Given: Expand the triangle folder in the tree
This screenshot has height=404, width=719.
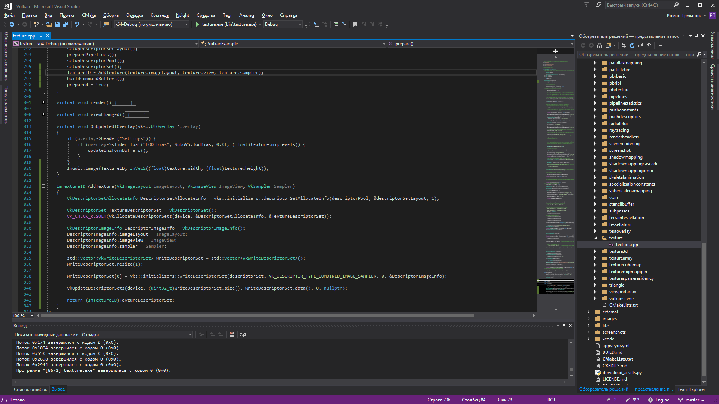Looking at the screenshot, I should pos(595,285).
